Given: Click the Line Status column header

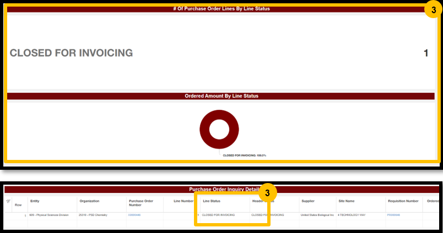Looking at the screenshot, I should click(x=212, y=201).
